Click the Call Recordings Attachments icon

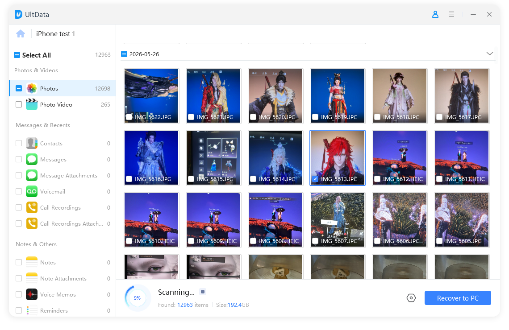coord(32,223)
